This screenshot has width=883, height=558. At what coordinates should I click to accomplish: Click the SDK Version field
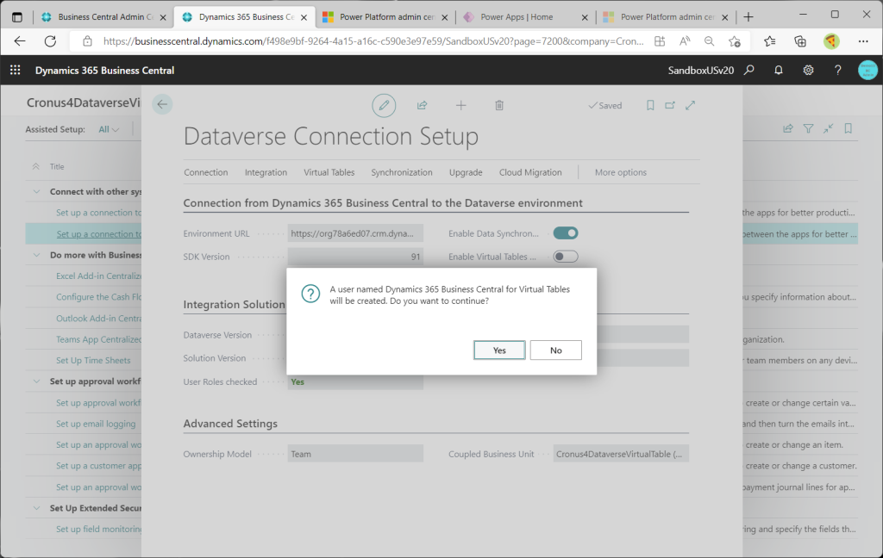(355, 257)
